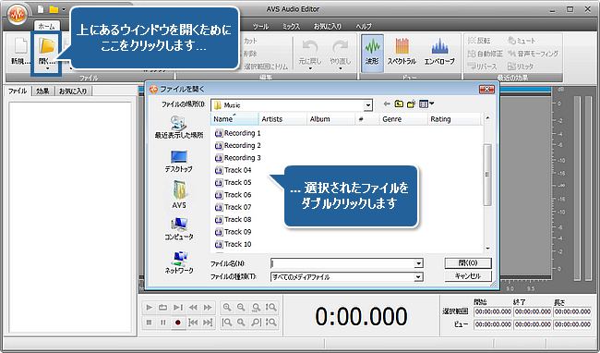Apply the Voice Morphing (音声モーフィング) effect
The height and width of the screenshot is (353, 600).
point(533,54)
